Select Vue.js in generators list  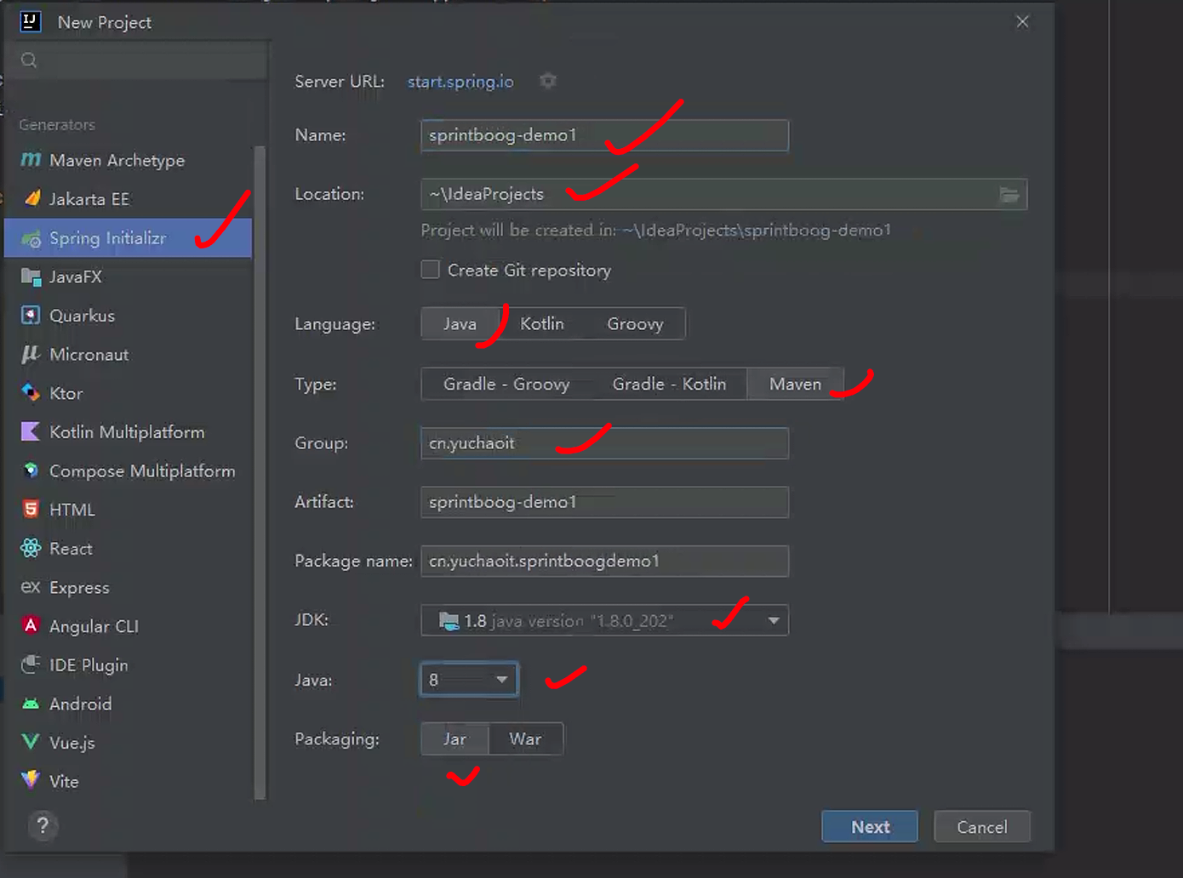[71, 743]
